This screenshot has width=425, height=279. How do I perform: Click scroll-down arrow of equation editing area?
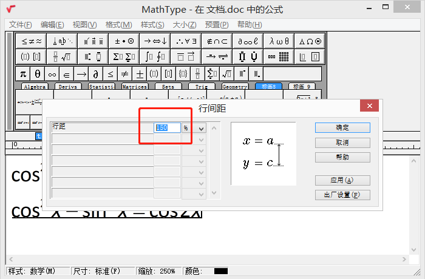413,249
